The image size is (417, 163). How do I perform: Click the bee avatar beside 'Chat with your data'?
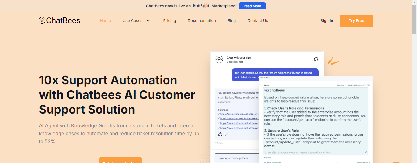(x=219, y=59)
